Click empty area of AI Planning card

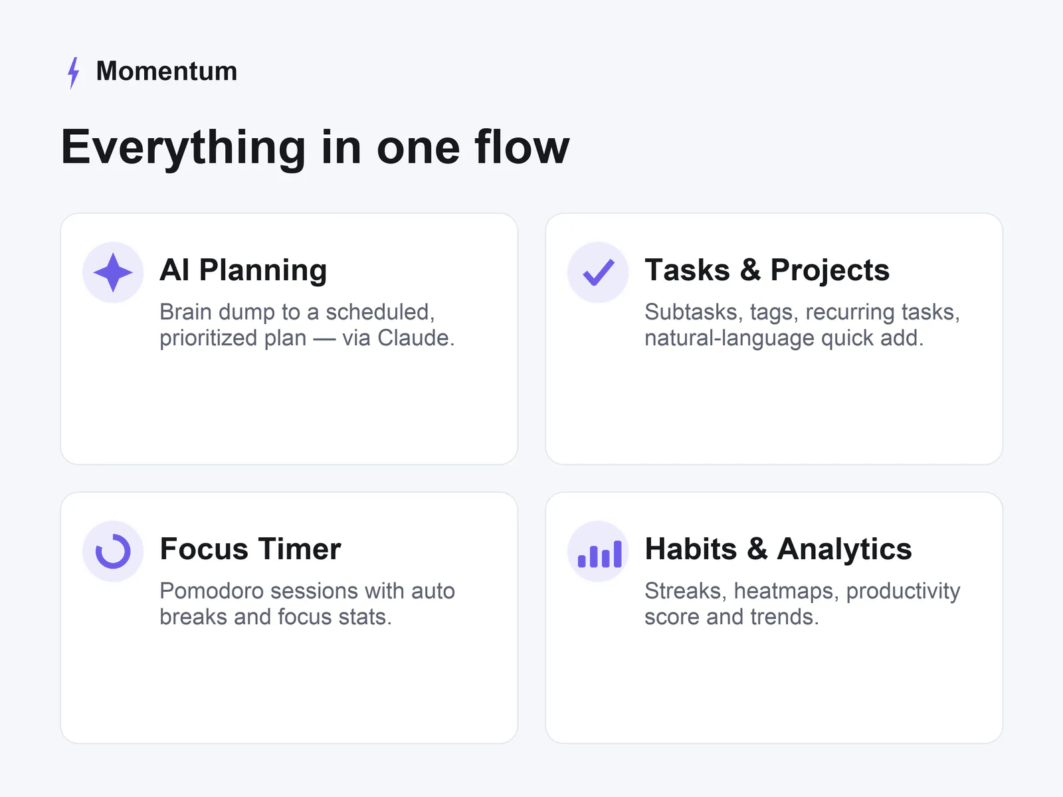click(289, 408)
